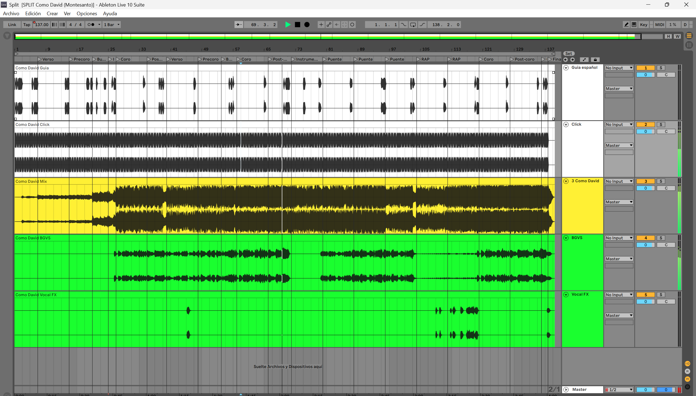The width and height of the screenshot is (696, 396).
Task: Click the Master track volume slider
Action: click(x=645, y=389)
